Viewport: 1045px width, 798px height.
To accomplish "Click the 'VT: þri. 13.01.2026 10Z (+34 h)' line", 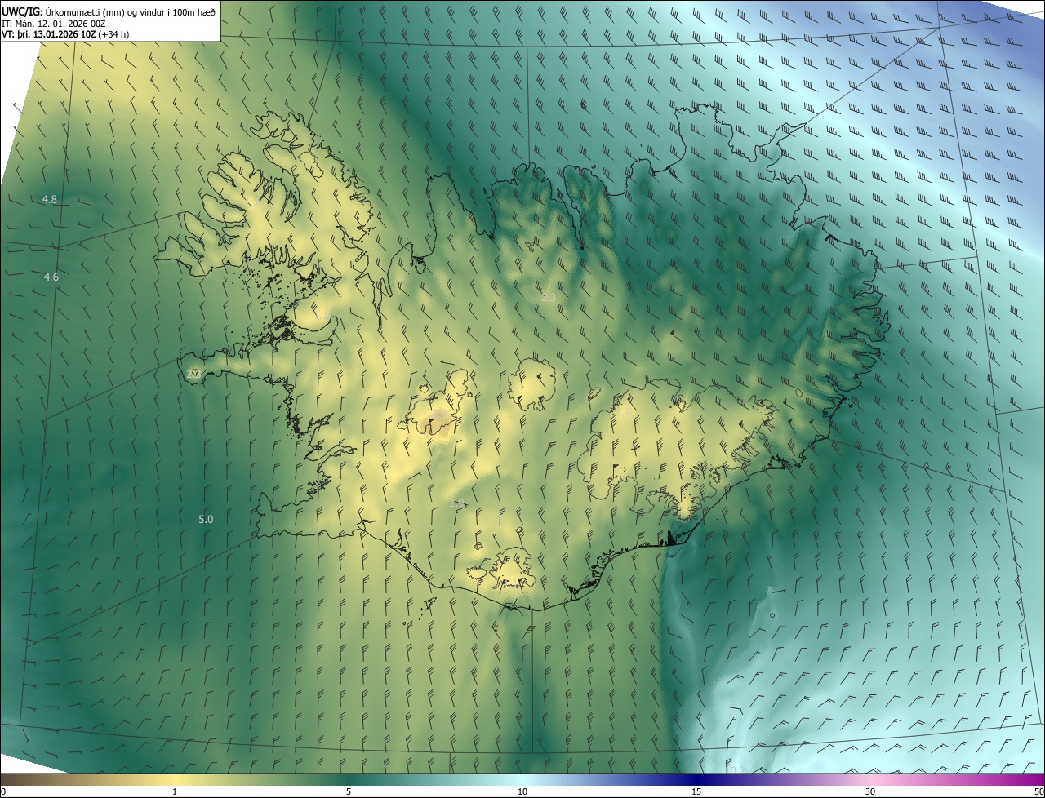I will 65,34.
